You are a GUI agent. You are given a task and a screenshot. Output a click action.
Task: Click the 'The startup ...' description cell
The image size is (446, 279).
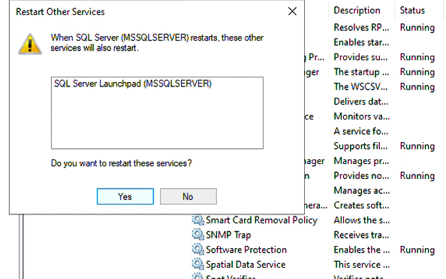click(361, 72)
